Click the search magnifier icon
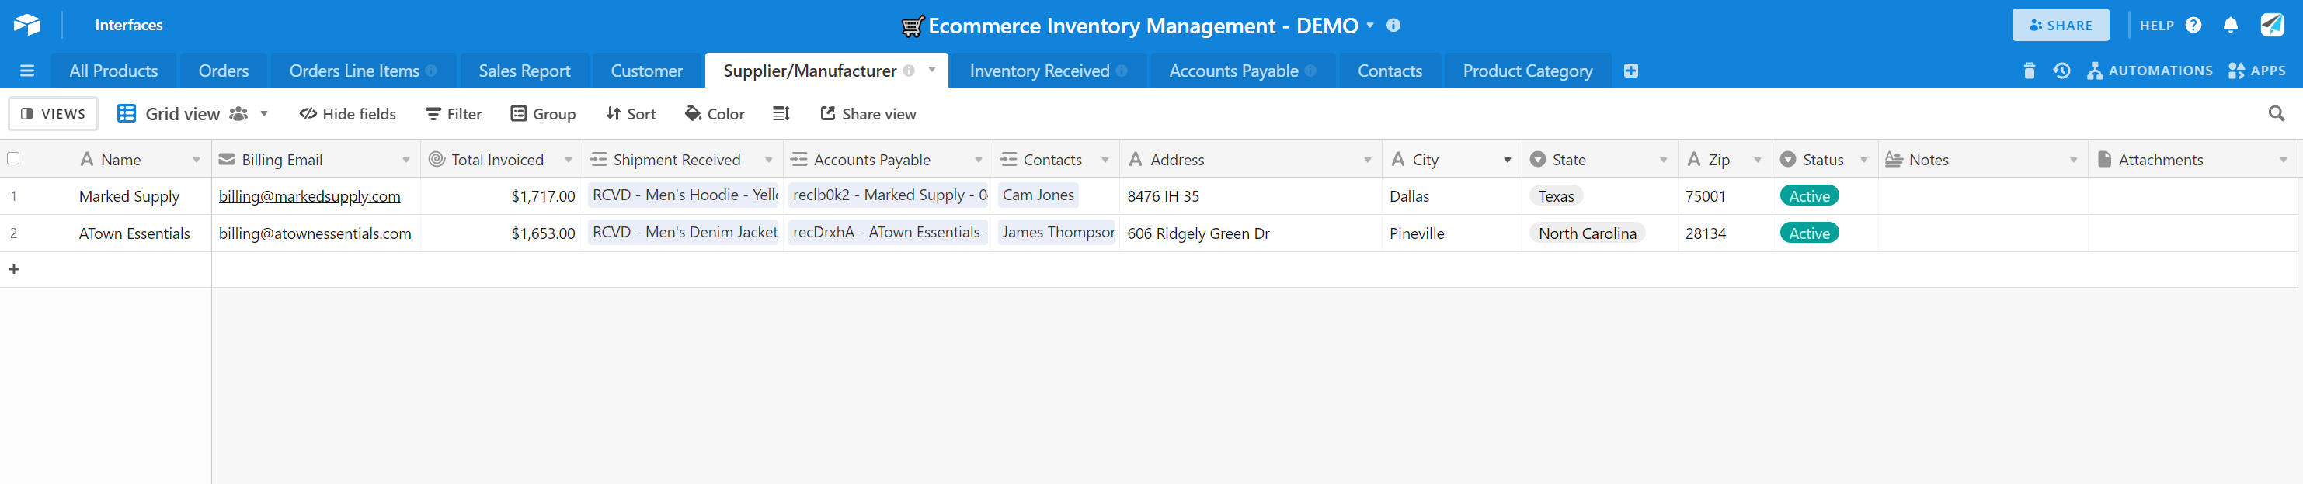Viewport: 2303px width, 484px height. pos(2276,113)
